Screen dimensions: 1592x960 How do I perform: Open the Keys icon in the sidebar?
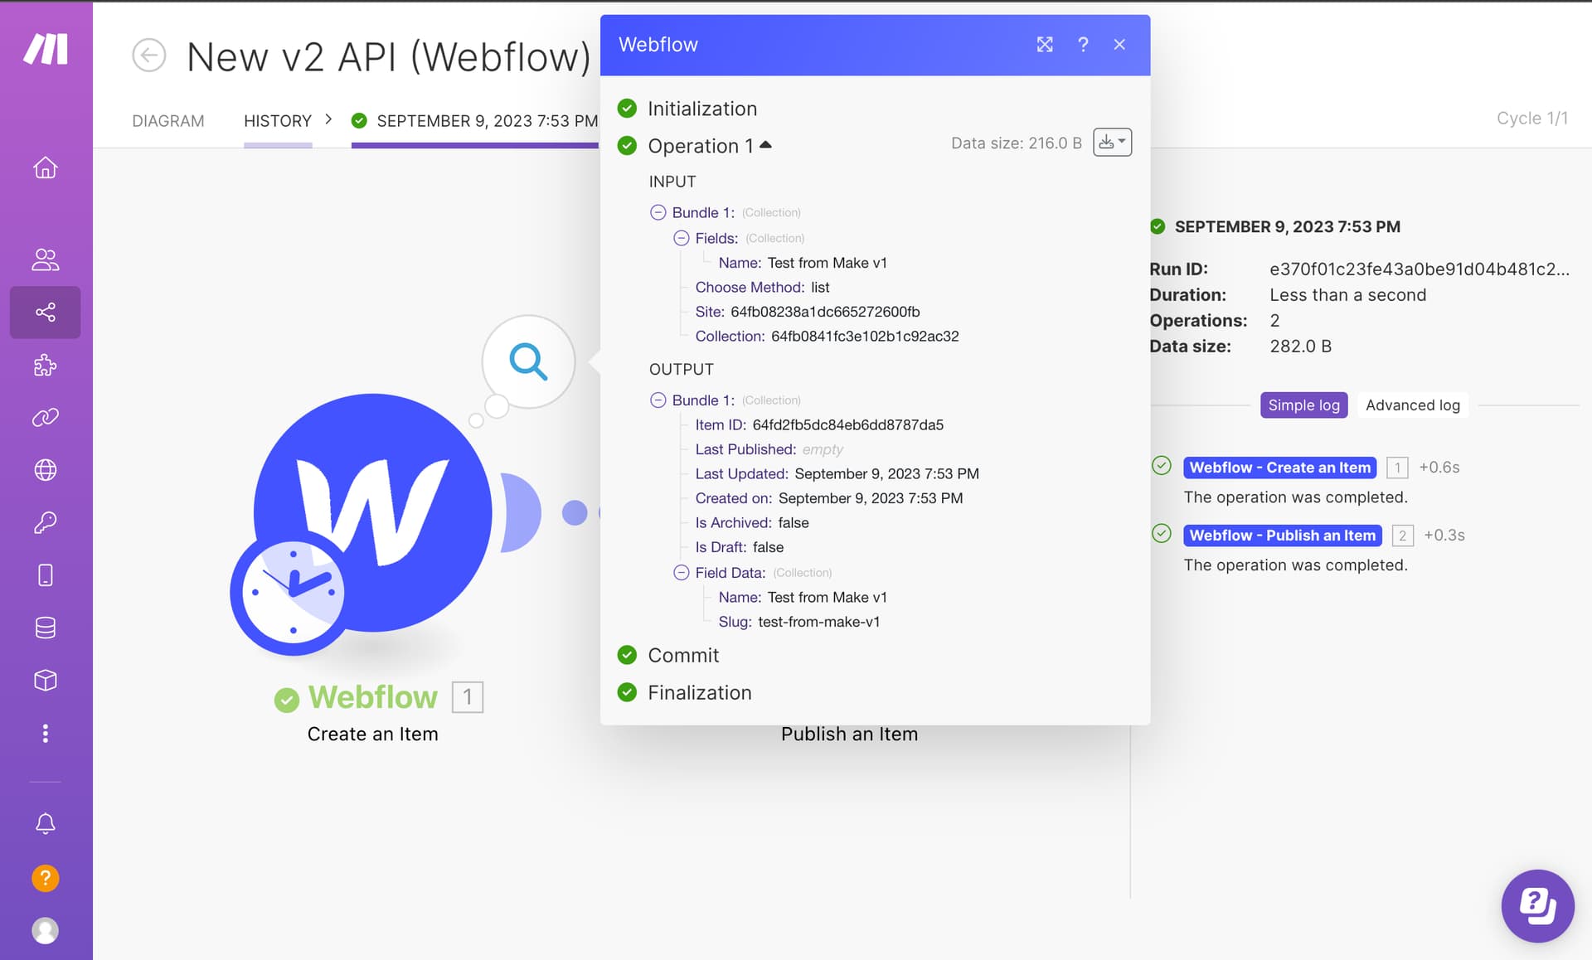(46, 522)
